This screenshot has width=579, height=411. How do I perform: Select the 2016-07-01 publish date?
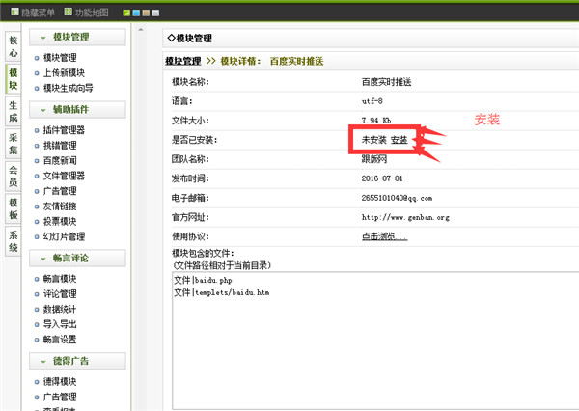tap(382, 178)
